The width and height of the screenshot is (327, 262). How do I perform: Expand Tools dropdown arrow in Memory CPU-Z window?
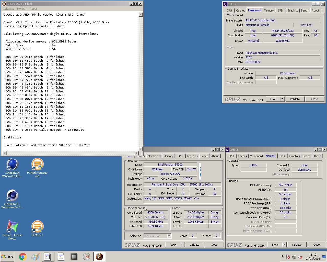(284, 245)
